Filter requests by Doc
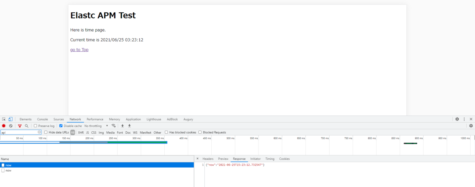The image size is (475, 187). click(128, 132)
